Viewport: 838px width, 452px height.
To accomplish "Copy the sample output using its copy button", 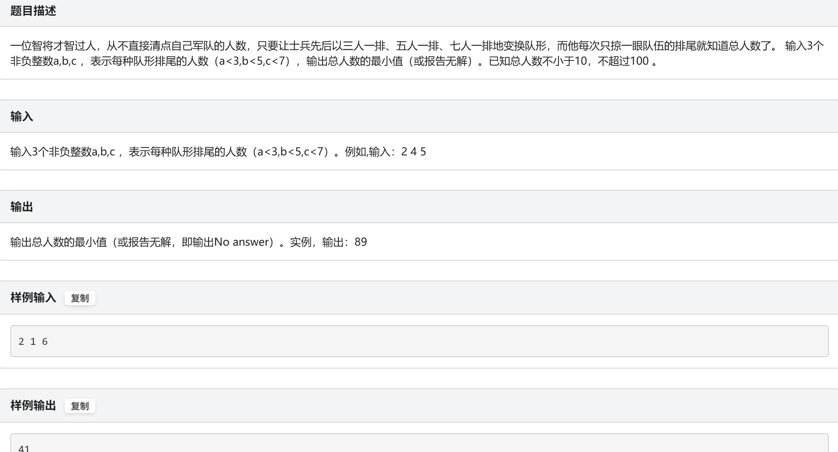I will point(80,406).
